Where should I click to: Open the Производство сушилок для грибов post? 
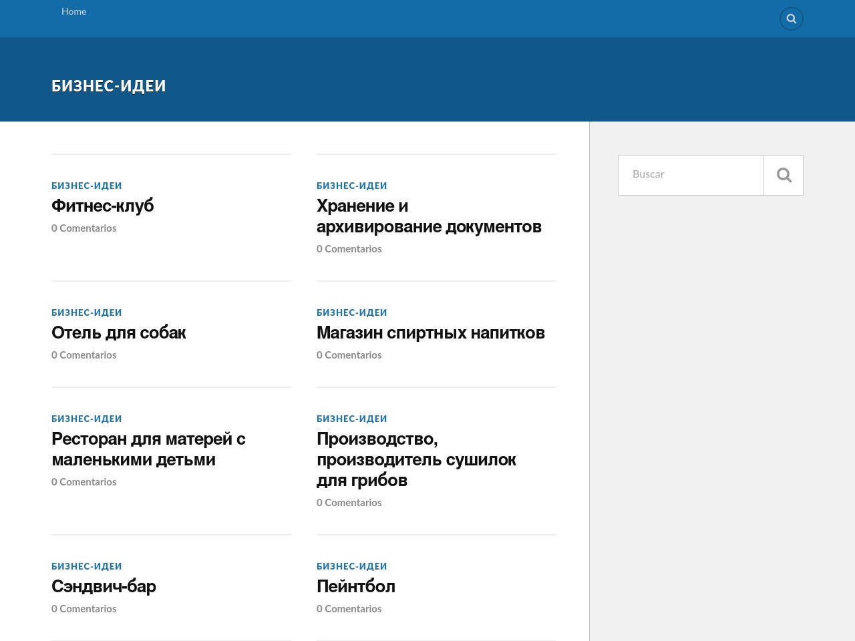coord(416,459)
